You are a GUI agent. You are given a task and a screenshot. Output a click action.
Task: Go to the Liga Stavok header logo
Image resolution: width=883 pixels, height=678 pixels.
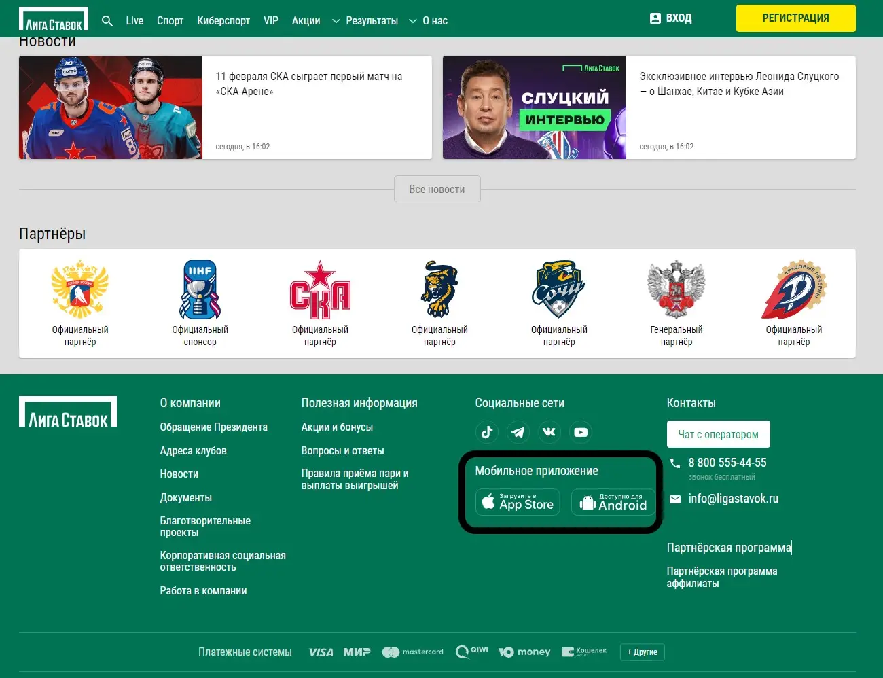click(x=54, y=19)
